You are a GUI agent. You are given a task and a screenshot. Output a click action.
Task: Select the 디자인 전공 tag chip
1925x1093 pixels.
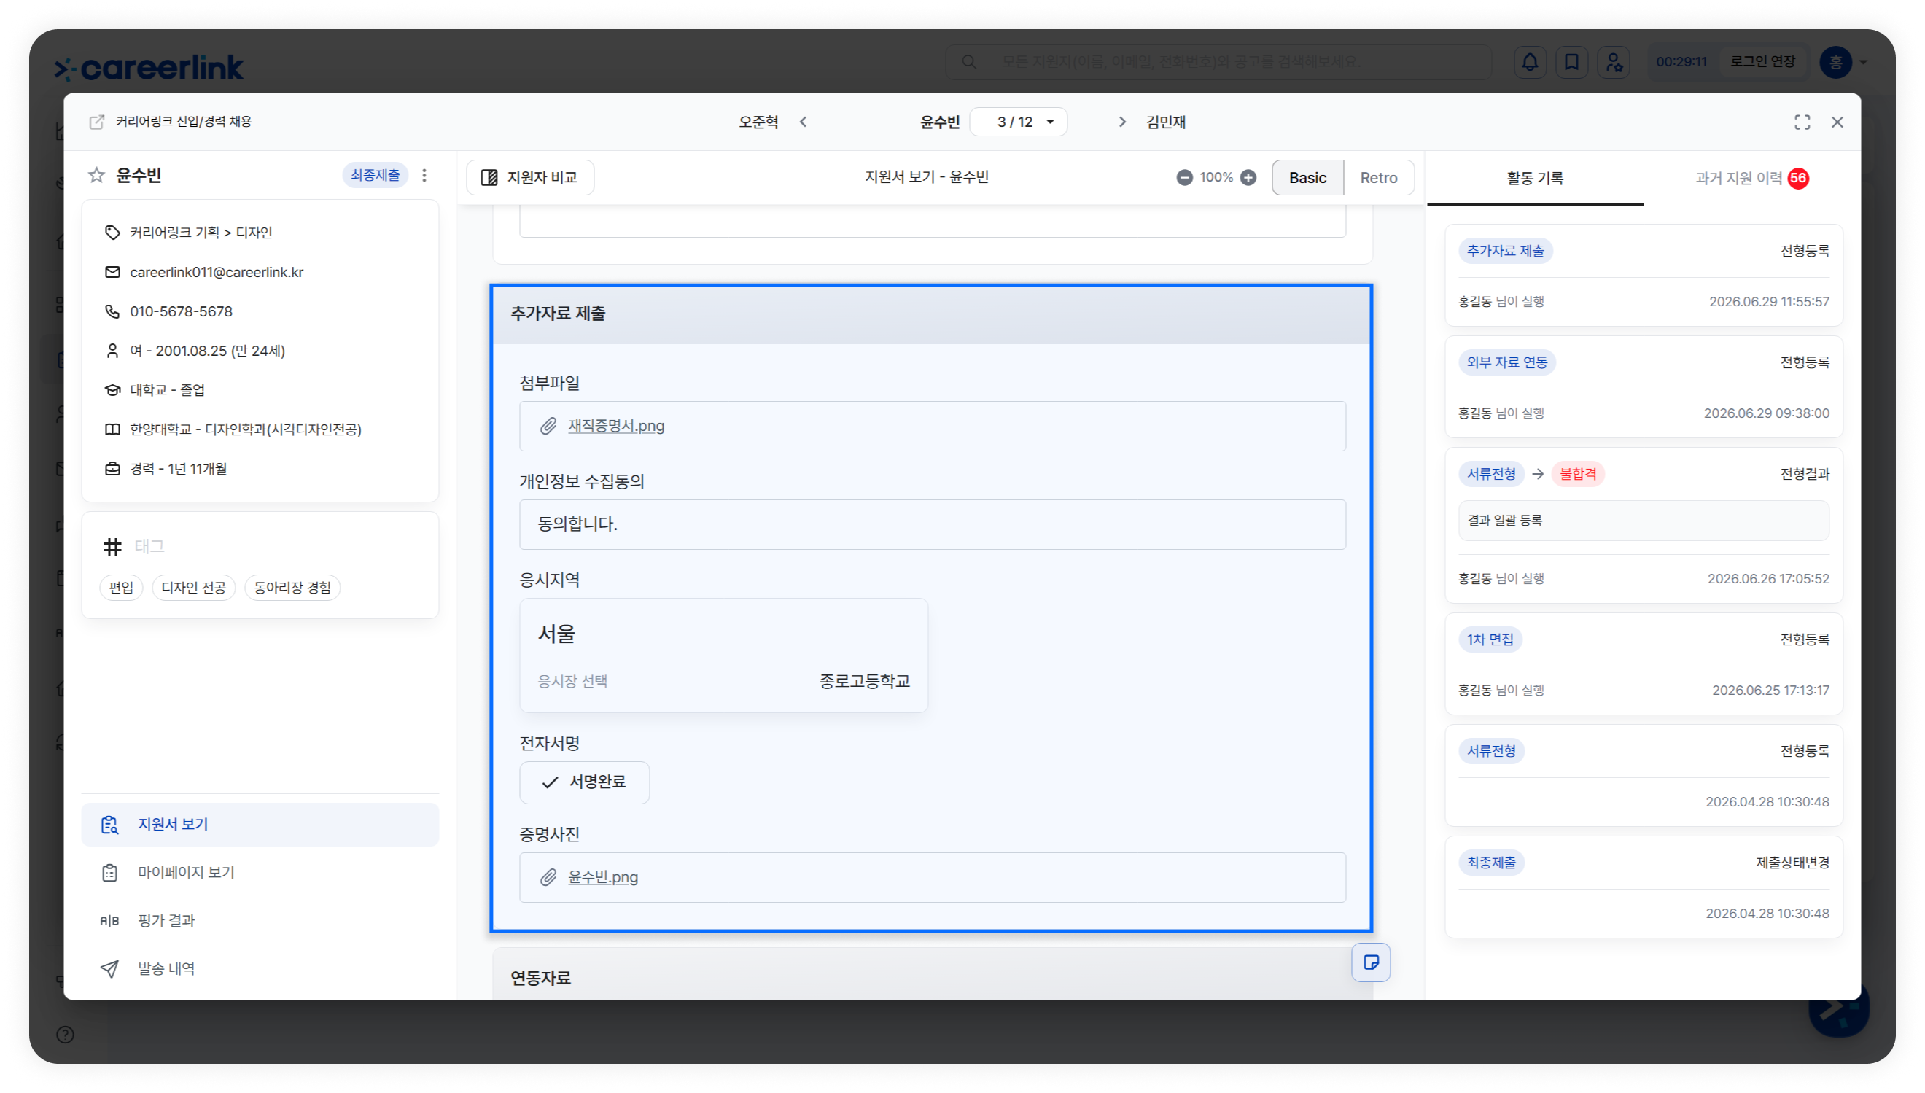click(x=194, y=587)
